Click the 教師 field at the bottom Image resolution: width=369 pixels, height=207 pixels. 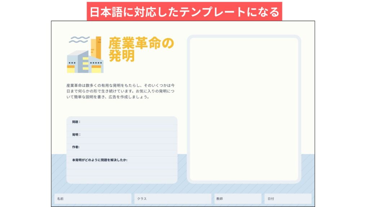238,198
